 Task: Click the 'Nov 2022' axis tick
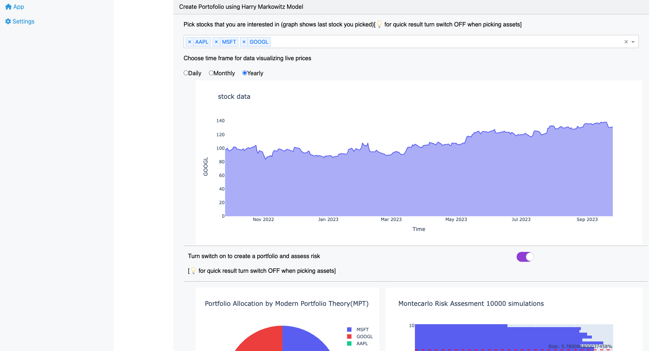263,220
